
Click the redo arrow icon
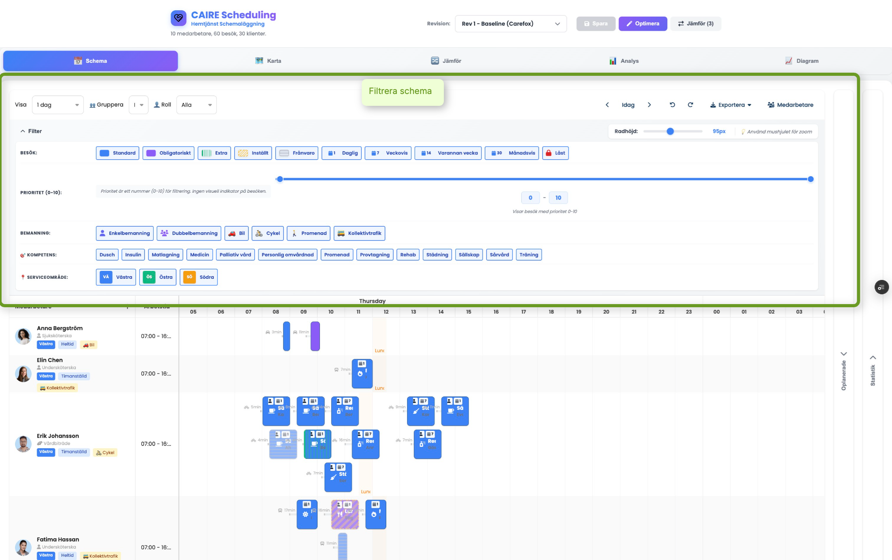[690, 105]
